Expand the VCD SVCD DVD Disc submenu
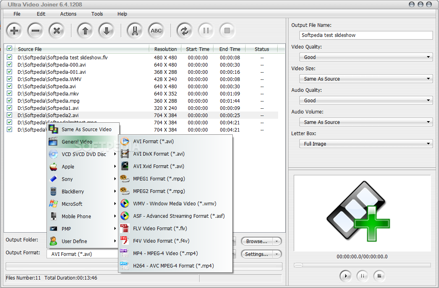Screen dimensions: 439x288 (x=83, y=154)
